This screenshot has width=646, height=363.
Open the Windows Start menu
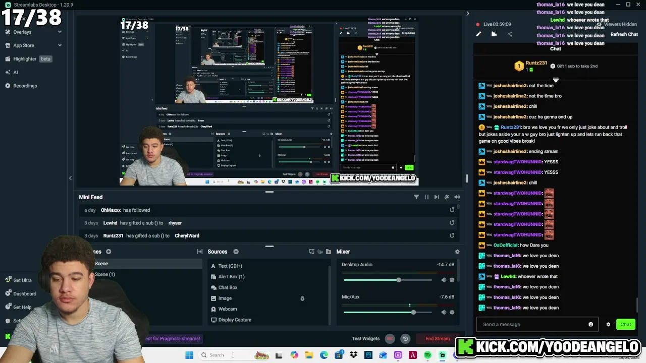189,355
